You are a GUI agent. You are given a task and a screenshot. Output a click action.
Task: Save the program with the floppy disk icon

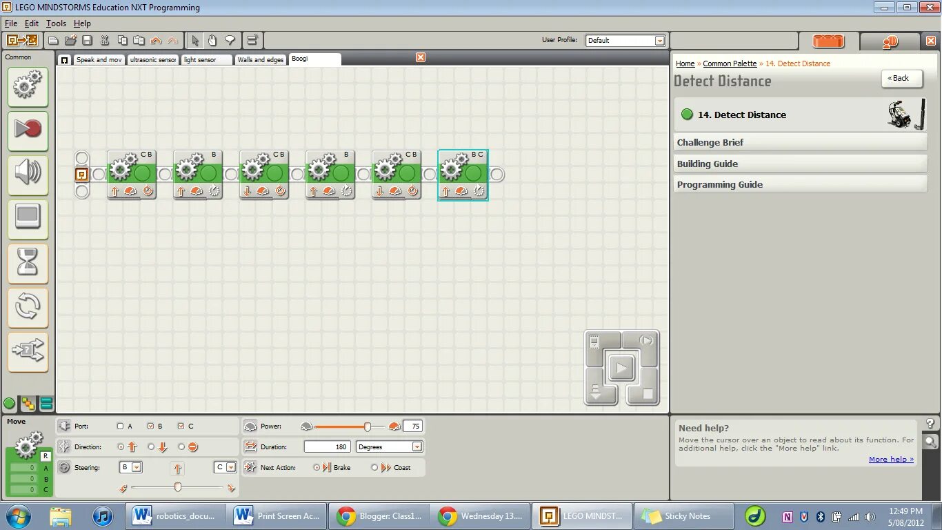pos(87,41)
